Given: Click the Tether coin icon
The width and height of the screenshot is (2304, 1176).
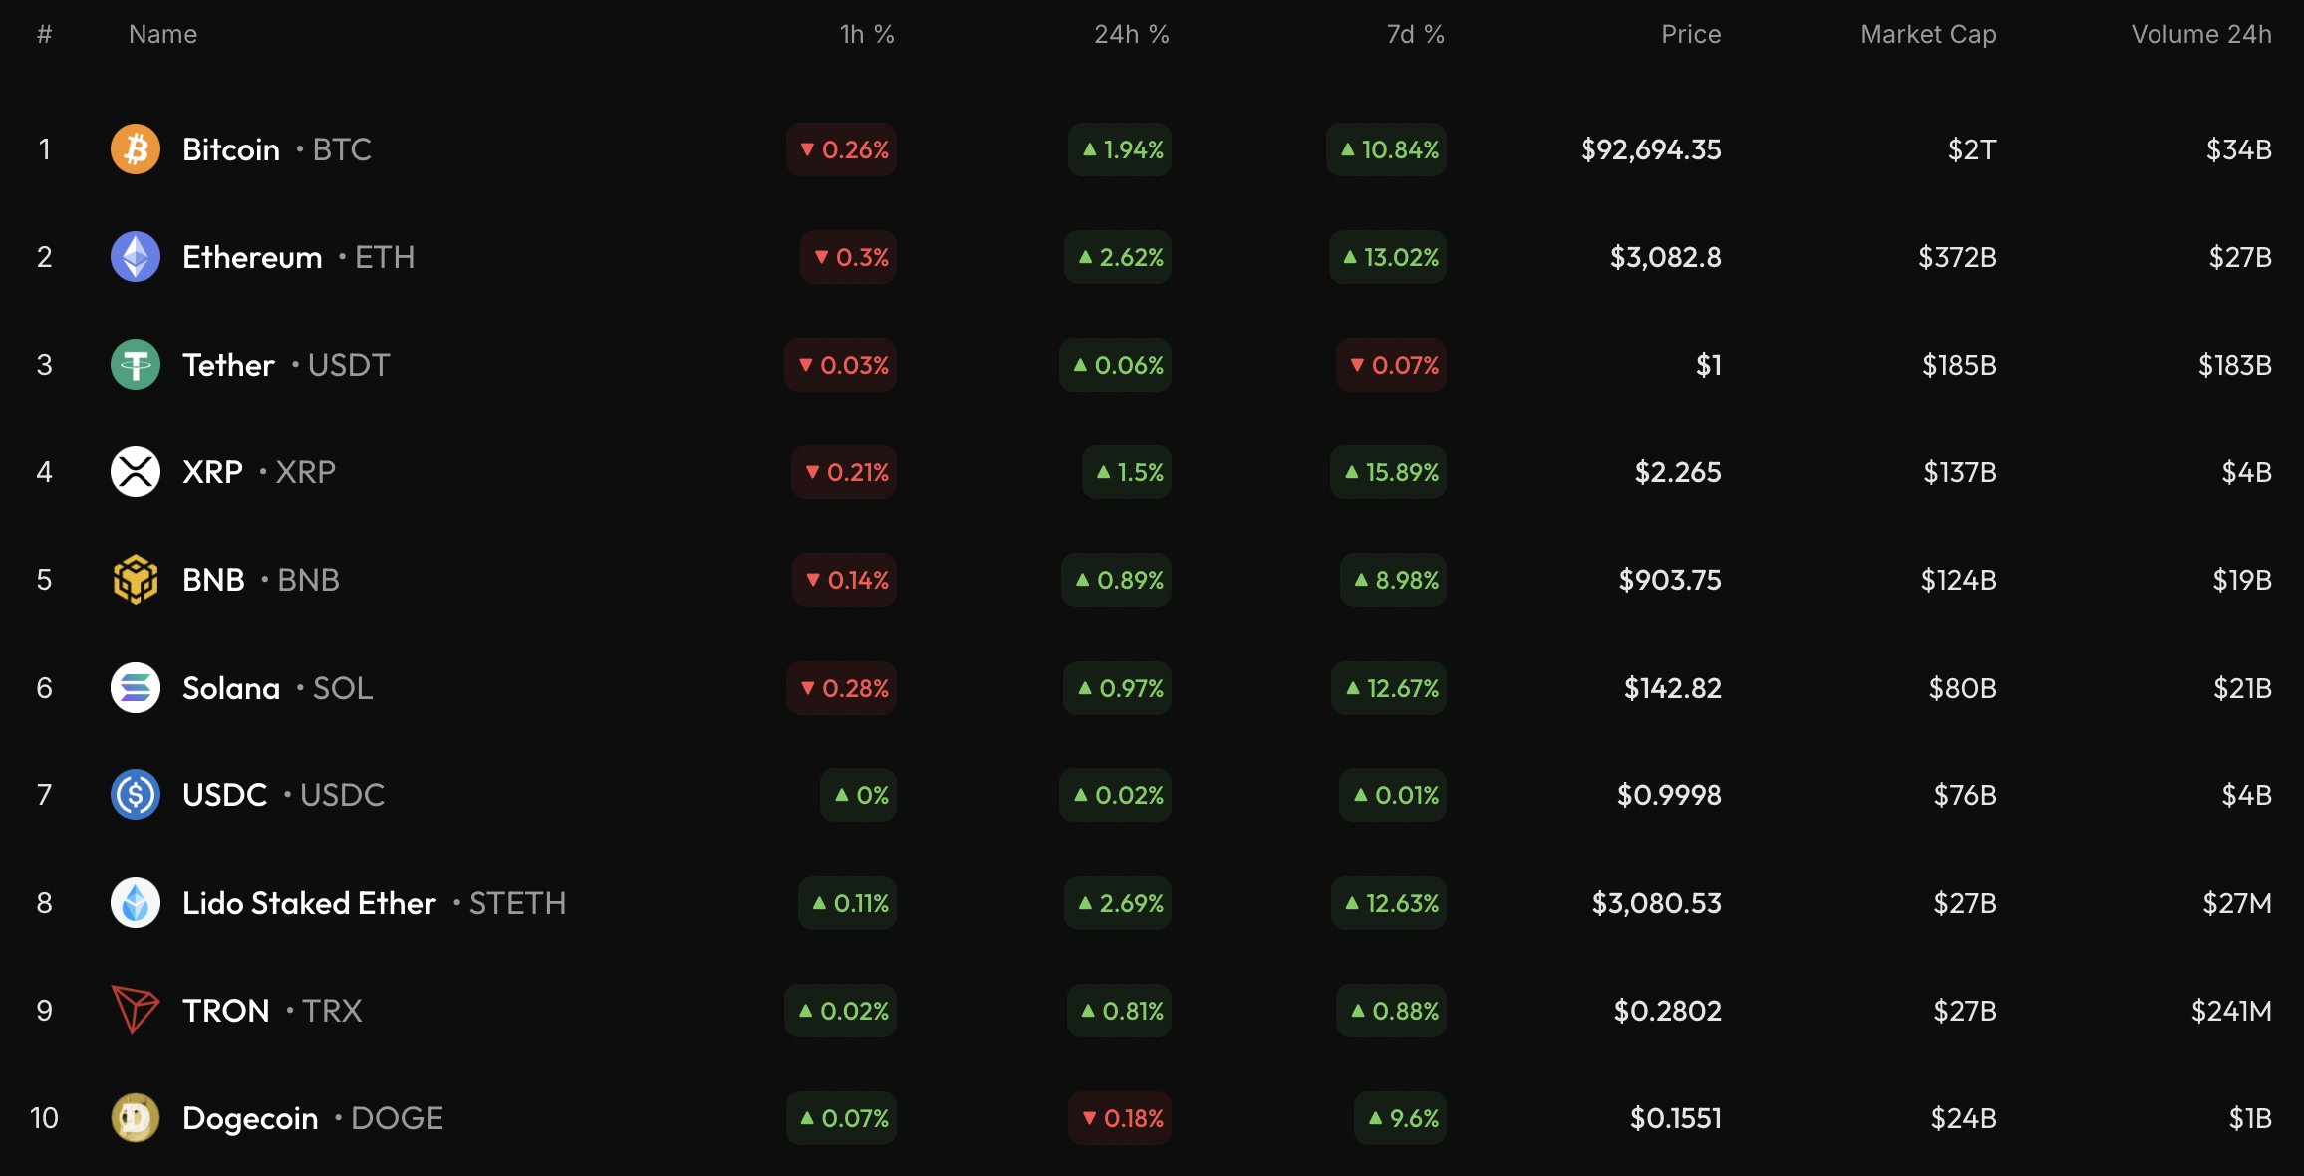Looking at the screenshot, I should 136,365.
